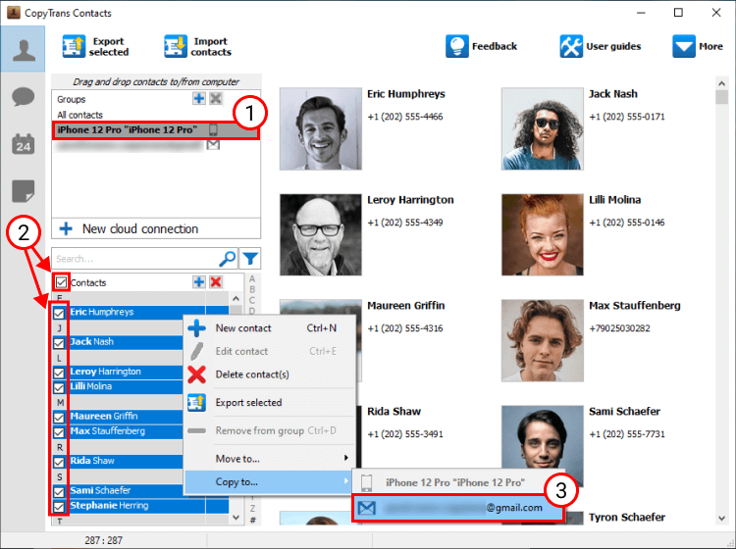Click Sami Schaefer name in card view
Viewport: 736px width, 549px height.
(x=624, y=412)
